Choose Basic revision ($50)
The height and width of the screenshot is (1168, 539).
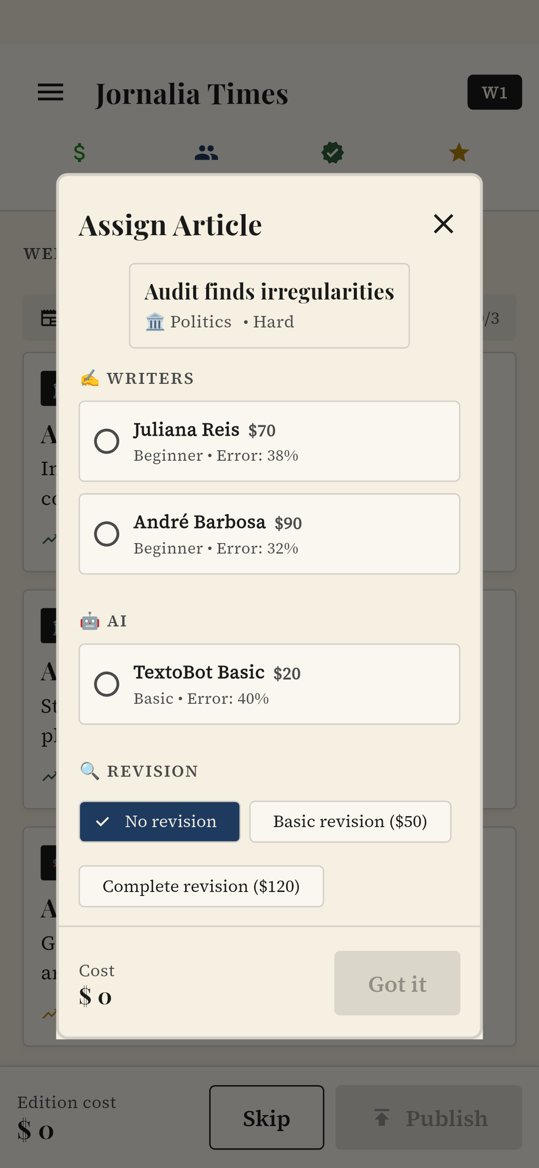click(350, 822)
